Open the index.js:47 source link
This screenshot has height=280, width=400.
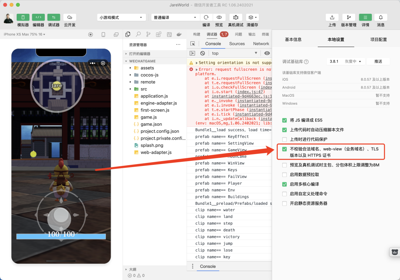coord(250,92)
